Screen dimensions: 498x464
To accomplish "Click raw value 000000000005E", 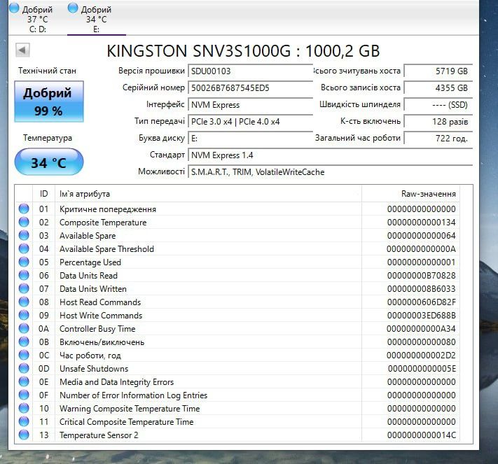I will [422, 369].
